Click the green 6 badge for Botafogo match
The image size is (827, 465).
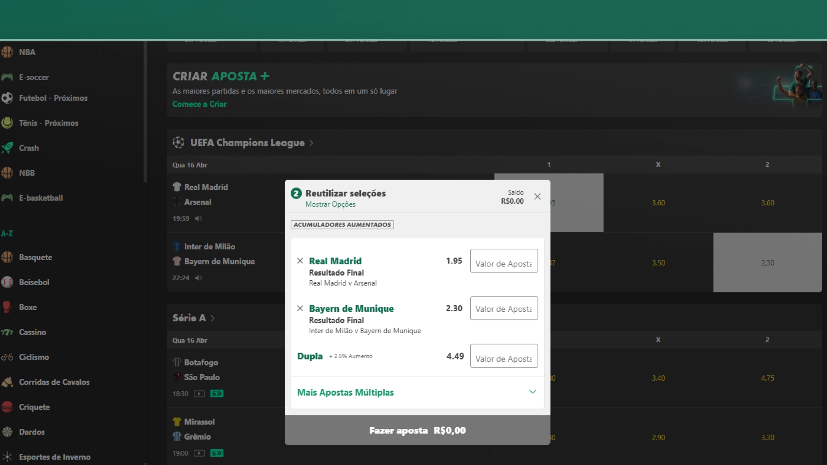point(217,394)
